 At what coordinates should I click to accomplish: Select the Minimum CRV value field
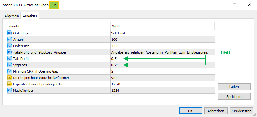(x=162, y=71)
